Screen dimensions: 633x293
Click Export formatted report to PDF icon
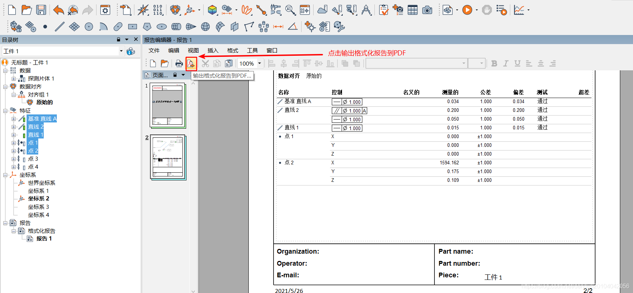coord(191,64)
